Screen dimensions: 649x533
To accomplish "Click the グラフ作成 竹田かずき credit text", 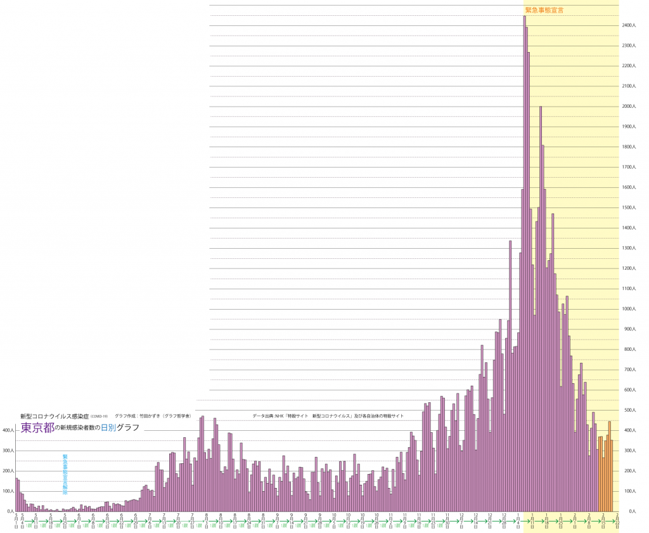I will click(152, 416).
